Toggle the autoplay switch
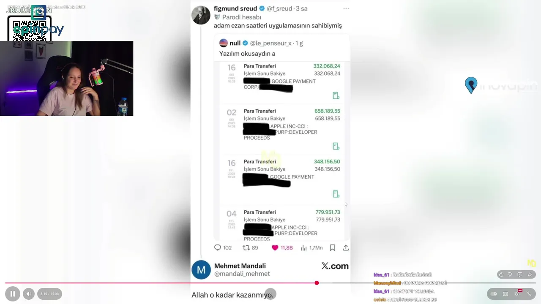Viewport: 541px width, 304px height. (x=494, y=294)
